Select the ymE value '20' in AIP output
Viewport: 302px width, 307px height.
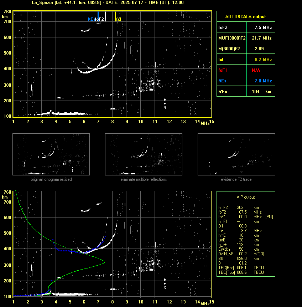coord(241,240)
